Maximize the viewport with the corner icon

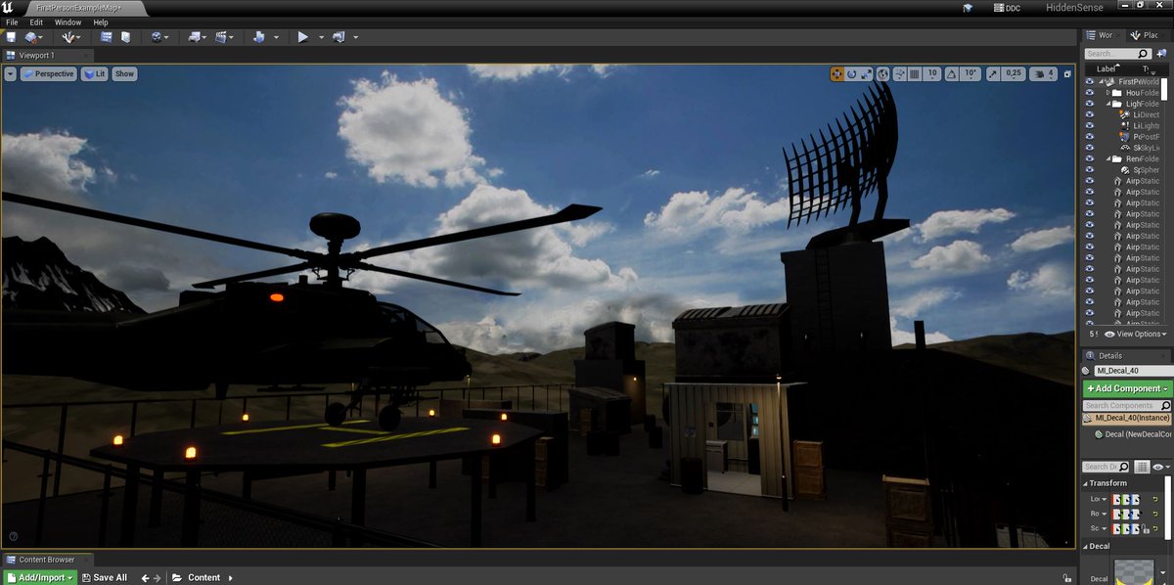[1067, 73]
